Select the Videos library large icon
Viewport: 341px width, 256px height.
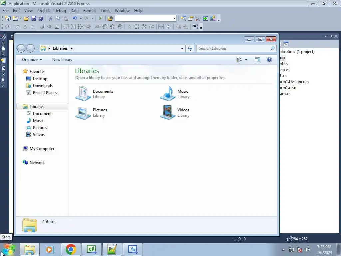pyautogui.click(x=168, y=112)
